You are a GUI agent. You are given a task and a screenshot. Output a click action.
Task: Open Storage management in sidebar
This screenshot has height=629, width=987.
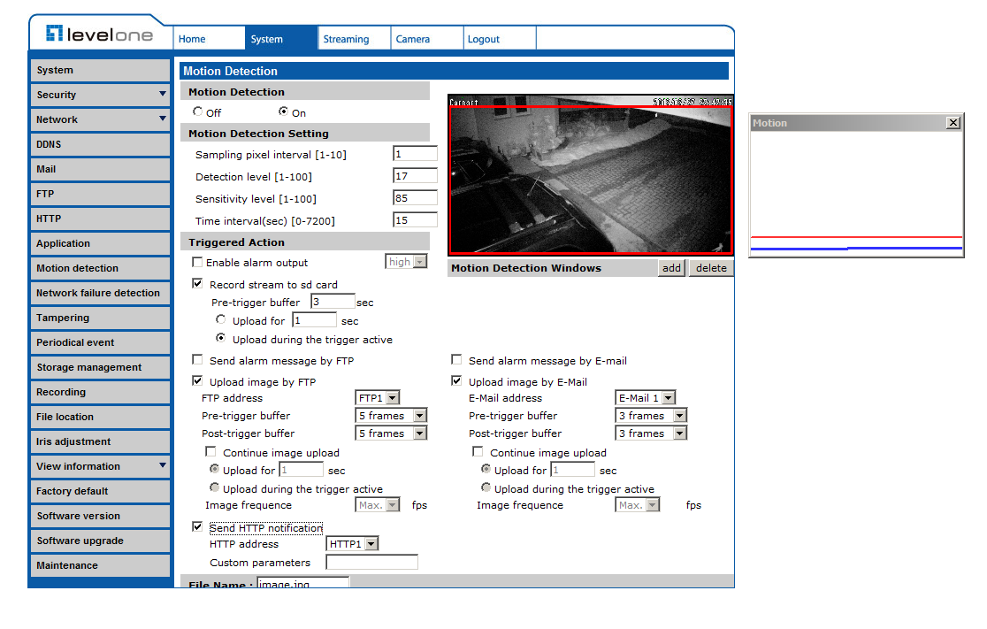click(100, 367)
